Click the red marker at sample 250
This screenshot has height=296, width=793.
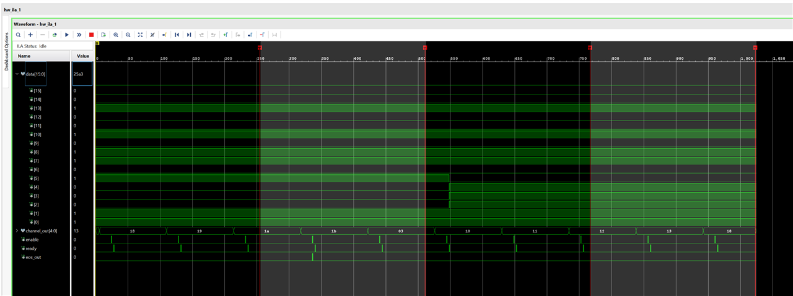[260, 48]
